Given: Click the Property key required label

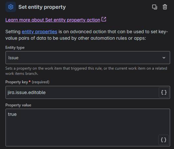Looking at the screenshot, I should click(x=27, y=82).
